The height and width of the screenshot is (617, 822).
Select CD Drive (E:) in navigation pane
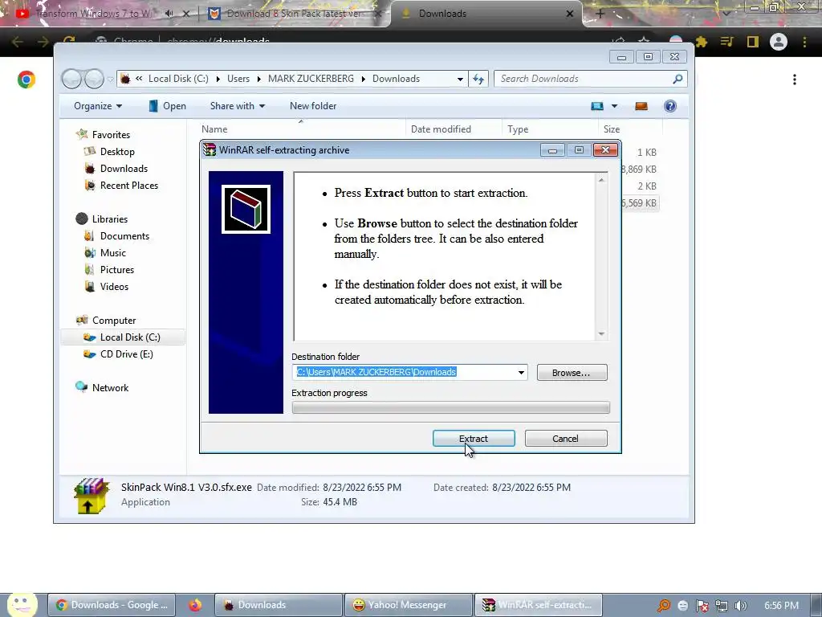(126, 354)
